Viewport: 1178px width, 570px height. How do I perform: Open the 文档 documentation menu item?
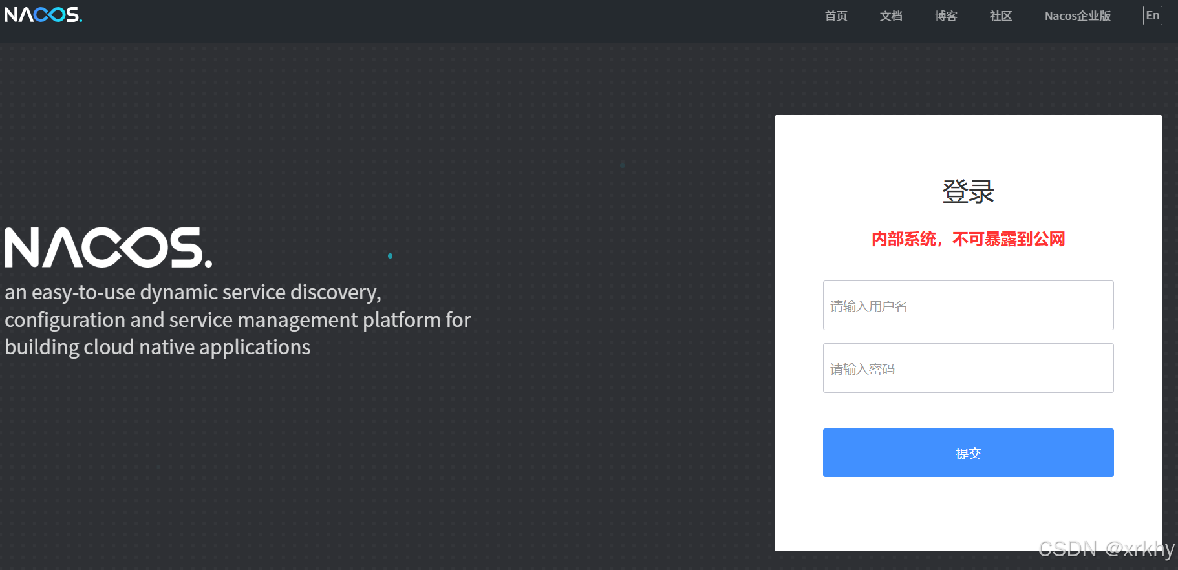pos(891,16)
